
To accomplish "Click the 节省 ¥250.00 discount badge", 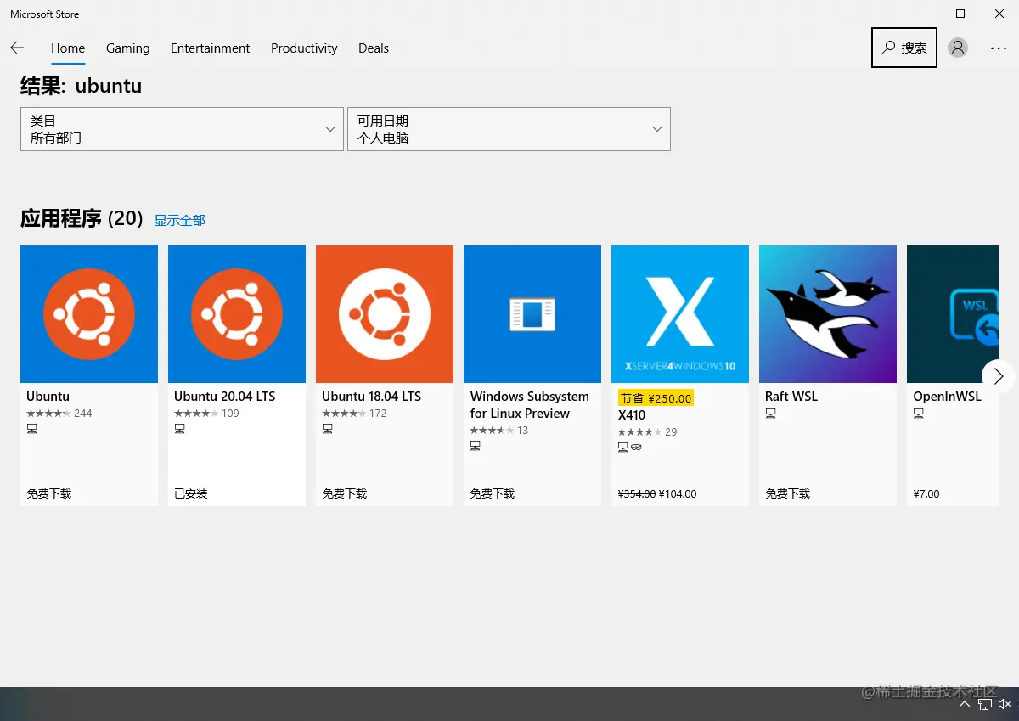I will [x=656, y=398].
